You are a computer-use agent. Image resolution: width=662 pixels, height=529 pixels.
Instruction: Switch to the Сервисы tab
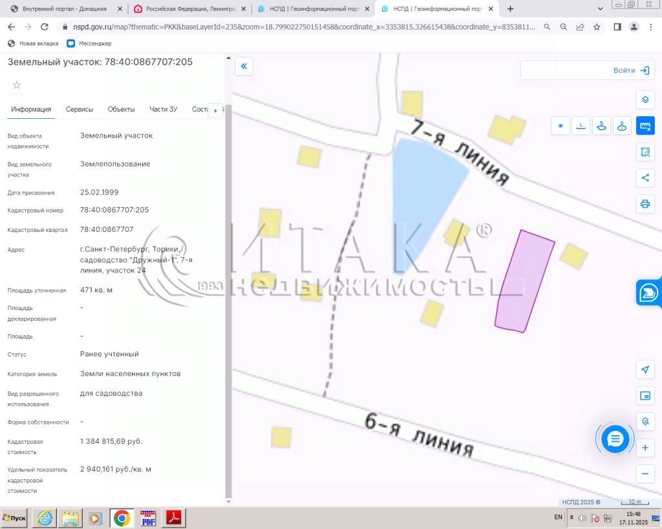pyautogui.click(x=80, y=109)
